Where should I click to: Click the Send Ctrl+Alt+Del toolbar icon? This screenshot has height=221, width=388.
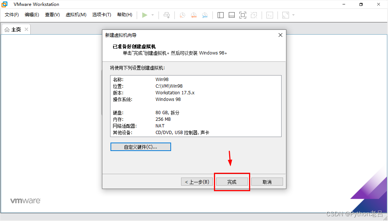pyautogui.click(x=167, y=15)
